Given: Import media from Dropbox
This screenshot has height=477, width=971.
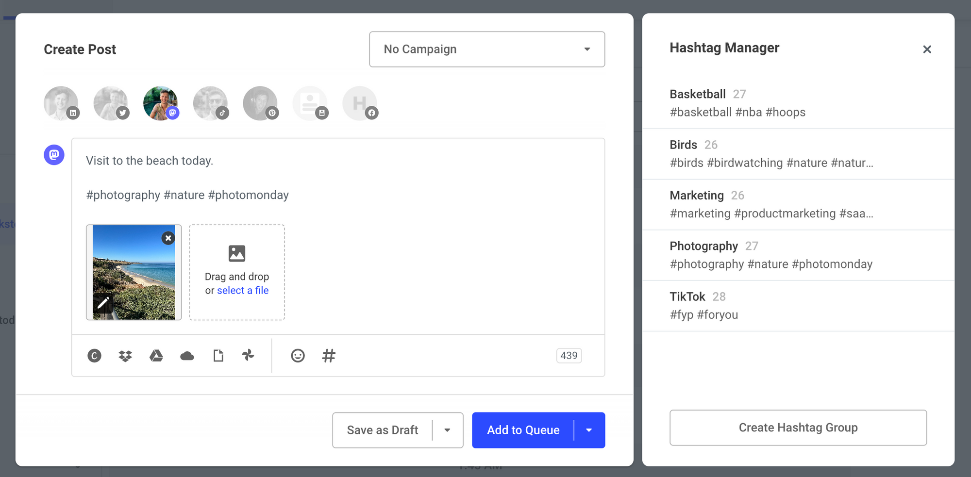Looking at the screenshot, I should (125, 356).
